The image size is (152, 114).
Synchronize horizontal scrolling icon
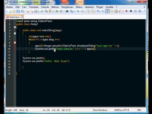92,11
